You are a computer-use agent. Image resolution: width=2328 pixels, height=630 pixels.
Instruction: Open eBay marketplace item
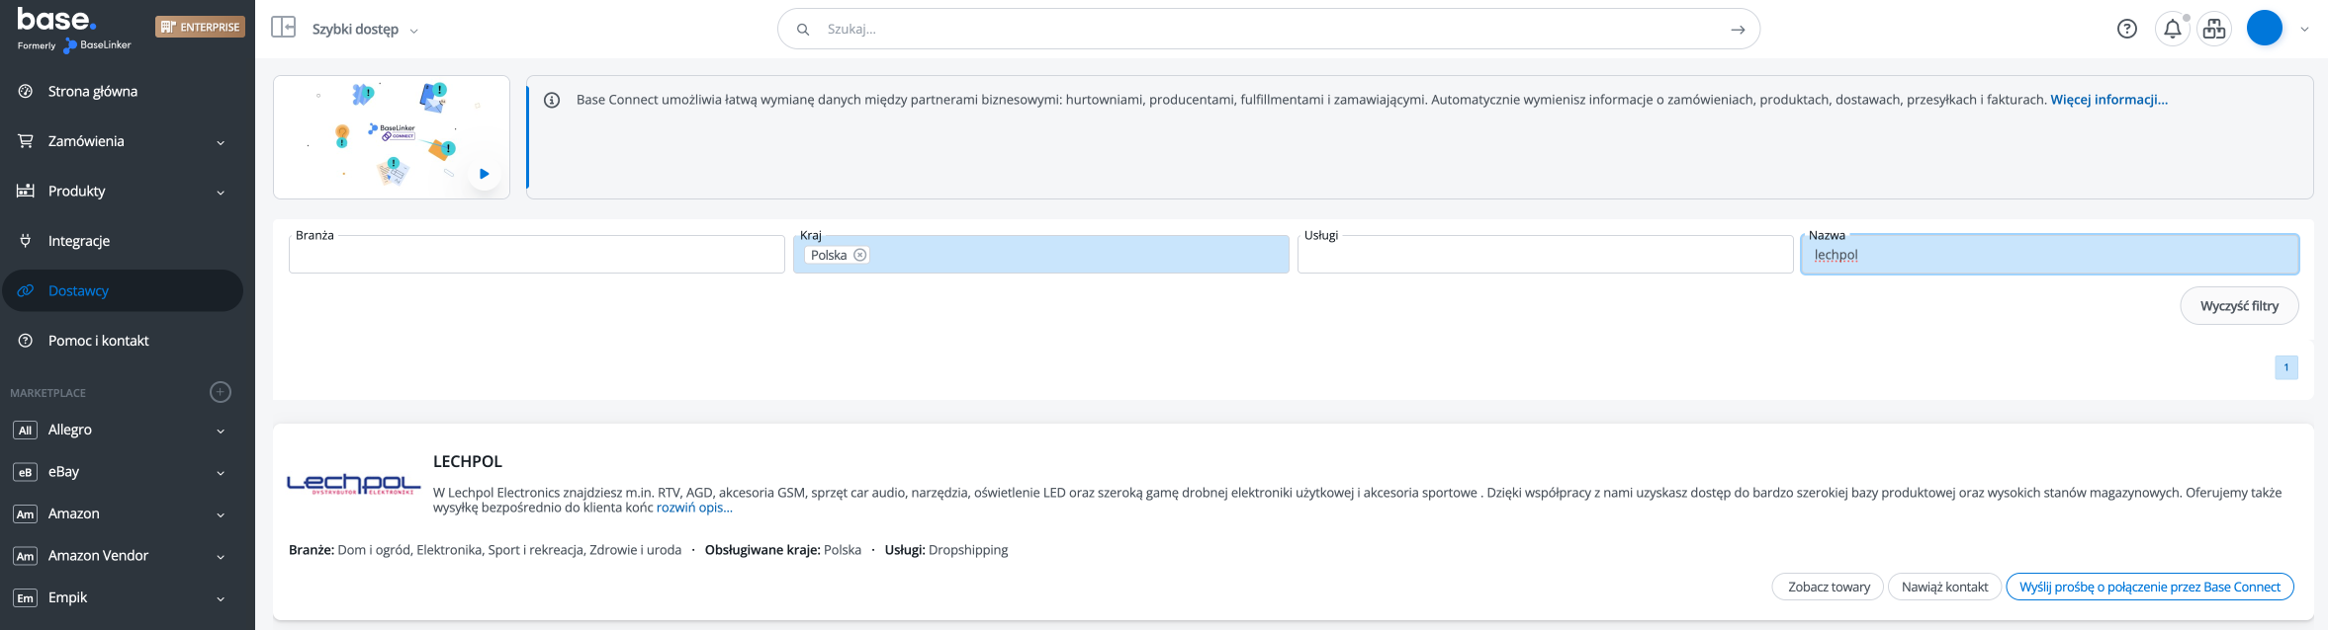coord(63,472)
